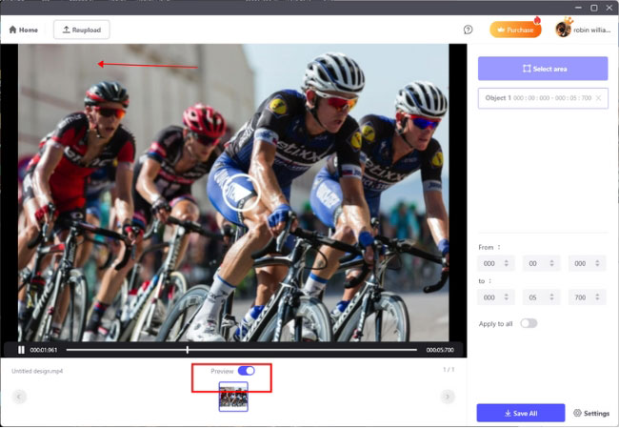Go to next video with right arrow
619x429 pixels.
pos(448,397)
